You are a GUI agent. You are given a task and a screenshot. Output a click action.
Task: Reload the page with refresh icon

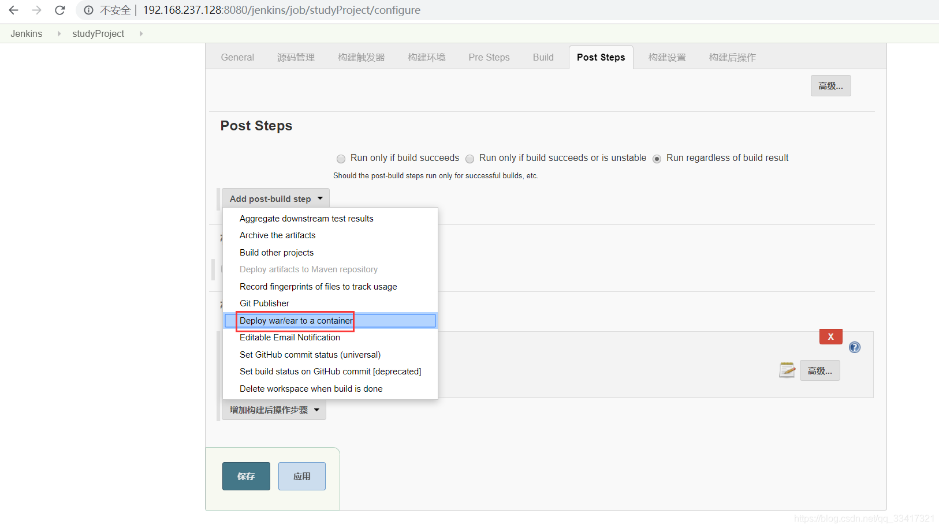coord(60,10)
